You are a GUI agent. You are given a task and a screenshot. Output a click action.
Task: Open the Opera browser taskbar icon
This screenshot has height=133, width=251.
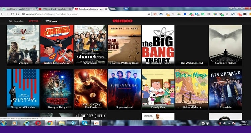point(38,123)
